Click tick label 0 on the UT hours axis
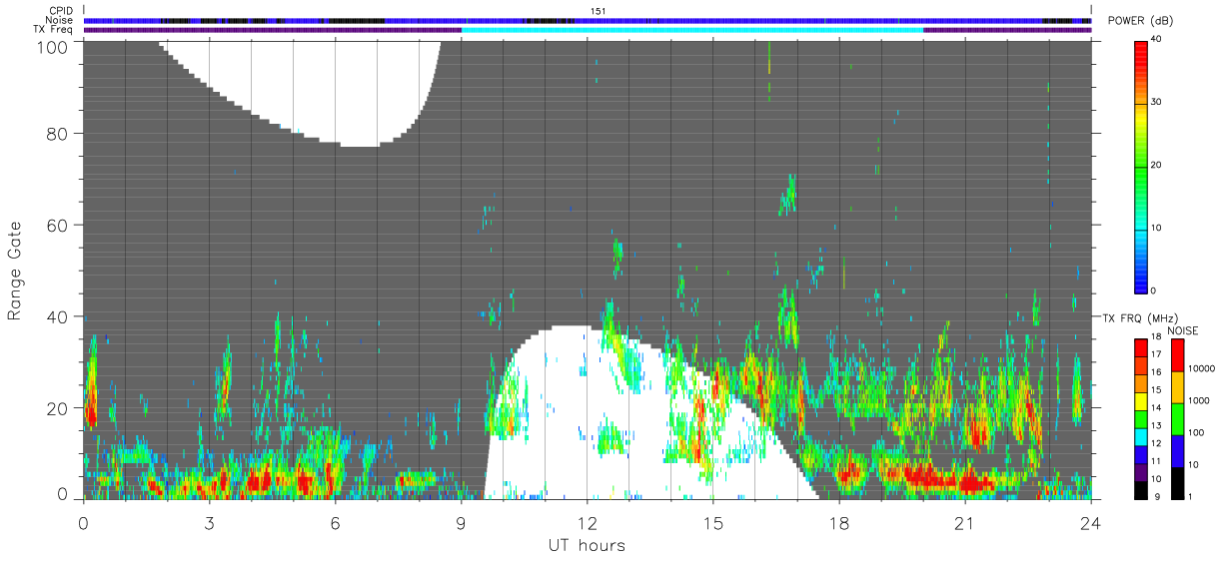 point(83,523)
